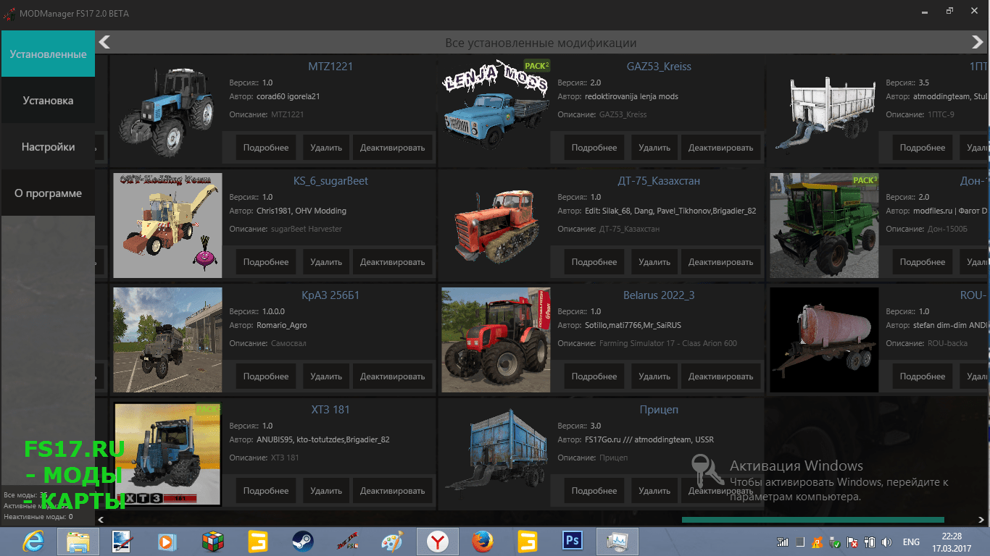990x556 pixels.
Task: Open the О программе tab
Action: pos(48,193)
